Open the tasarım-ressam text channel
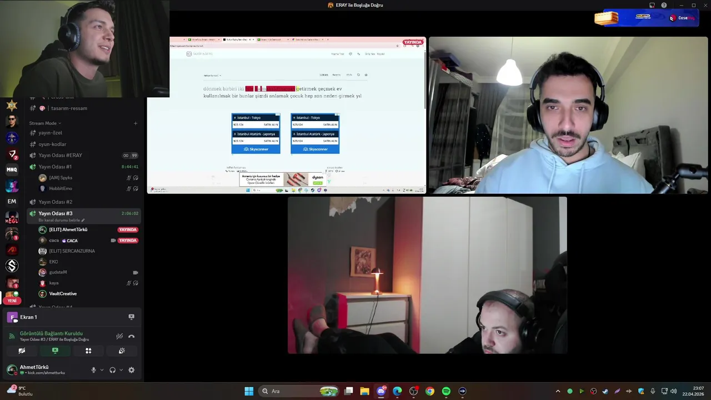711x400 pixels. coord(83,108)
